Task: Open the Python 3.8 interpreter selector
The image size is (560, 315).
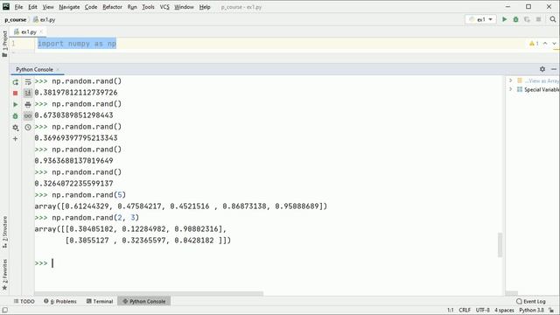Action: [531, 311]
